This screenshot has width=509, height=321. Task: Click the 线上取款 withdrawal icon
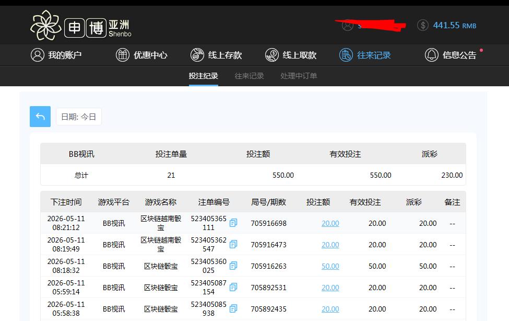tap(271, 55)
